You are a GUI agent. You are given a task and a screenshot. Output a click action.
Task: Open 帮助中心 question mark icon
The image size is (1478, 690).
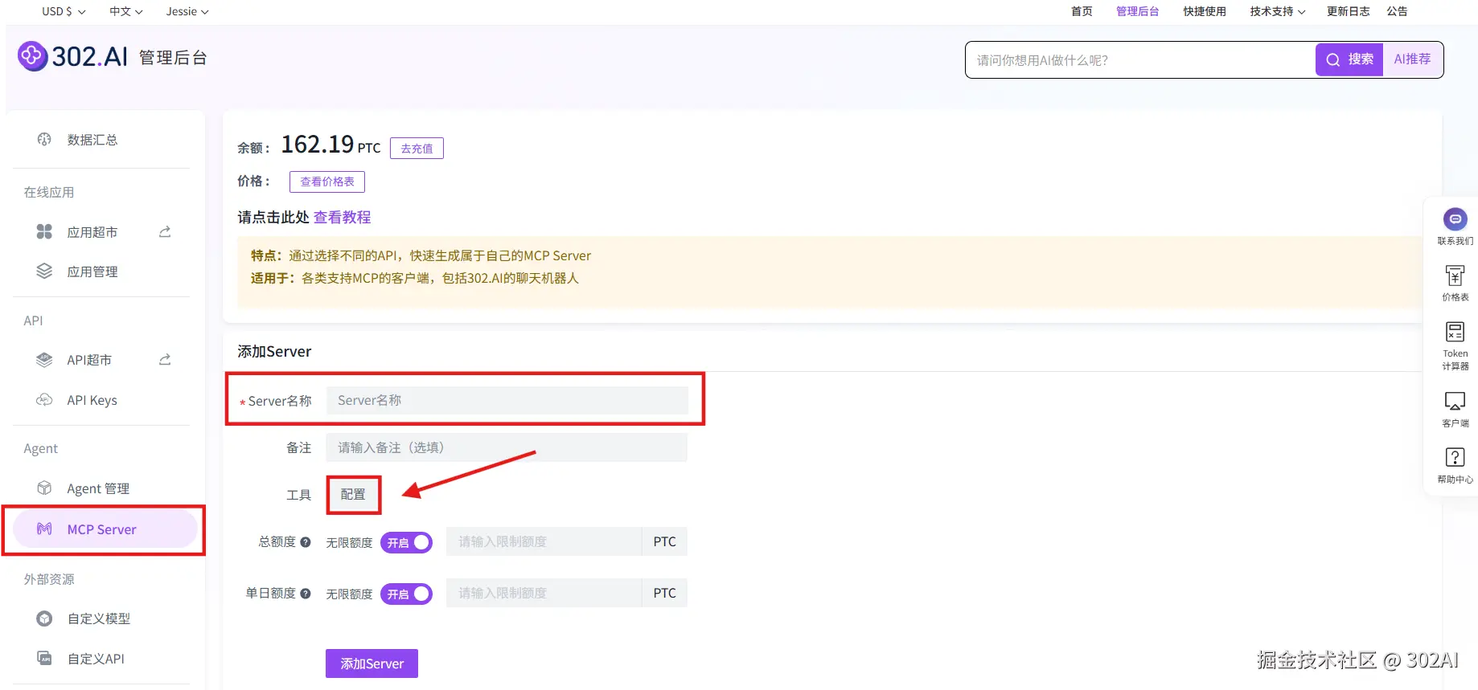[1455, 457]
